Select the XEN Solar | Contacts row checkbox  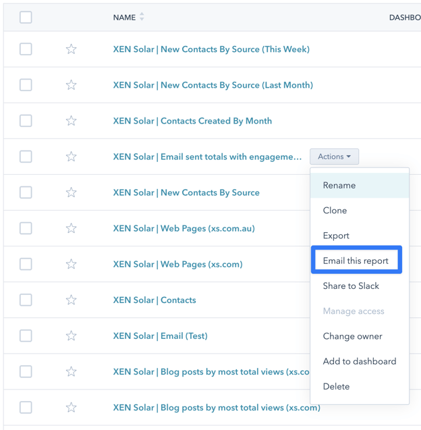(x=26, y=300)
